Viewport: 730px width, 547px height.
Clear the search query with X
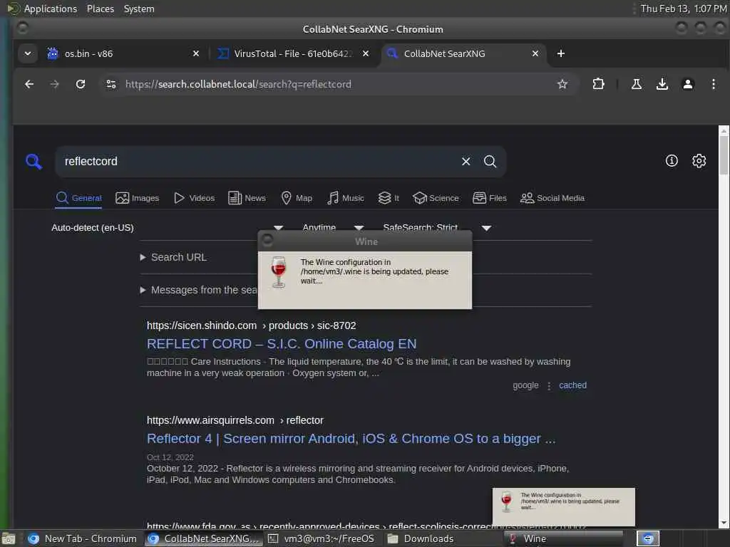(x=466, y=162)
